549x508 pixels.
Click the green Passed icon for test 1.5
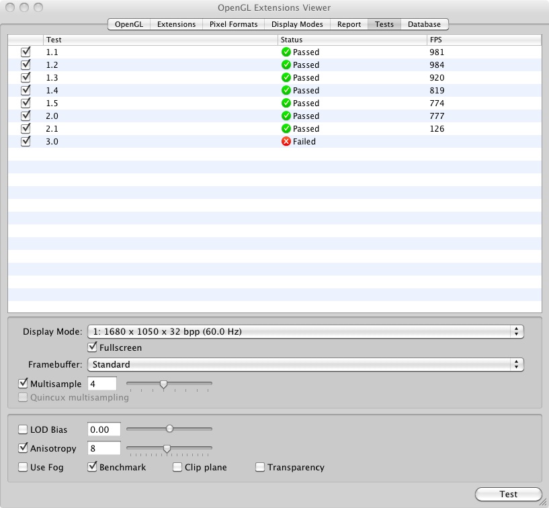click(286, 103)
